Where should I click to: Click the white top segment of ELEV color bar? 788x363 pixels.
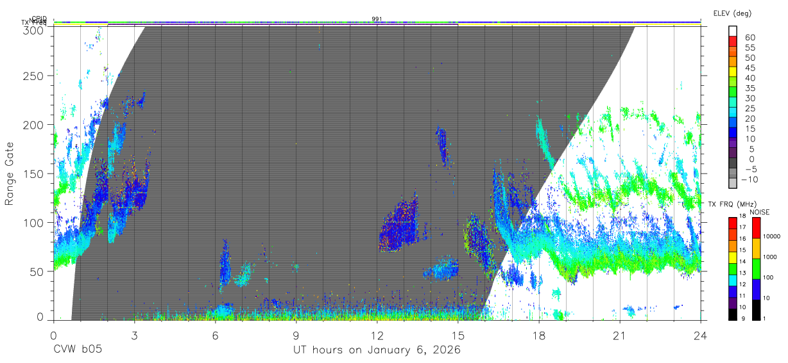(733, 31)
